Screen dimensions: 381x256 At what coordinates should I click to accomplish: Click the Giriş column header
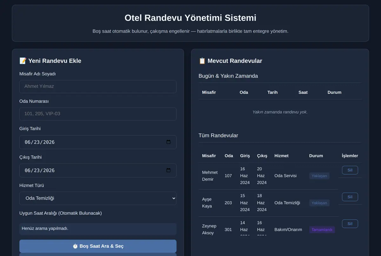tap(245, 156)
